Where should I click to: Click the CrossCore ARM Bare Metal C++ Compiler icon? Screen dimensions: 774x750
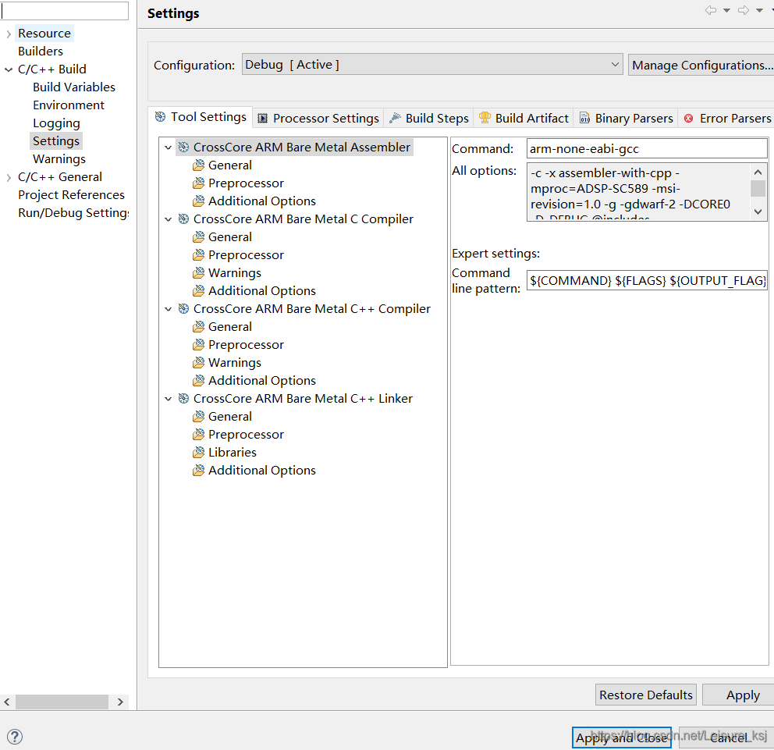184,308
